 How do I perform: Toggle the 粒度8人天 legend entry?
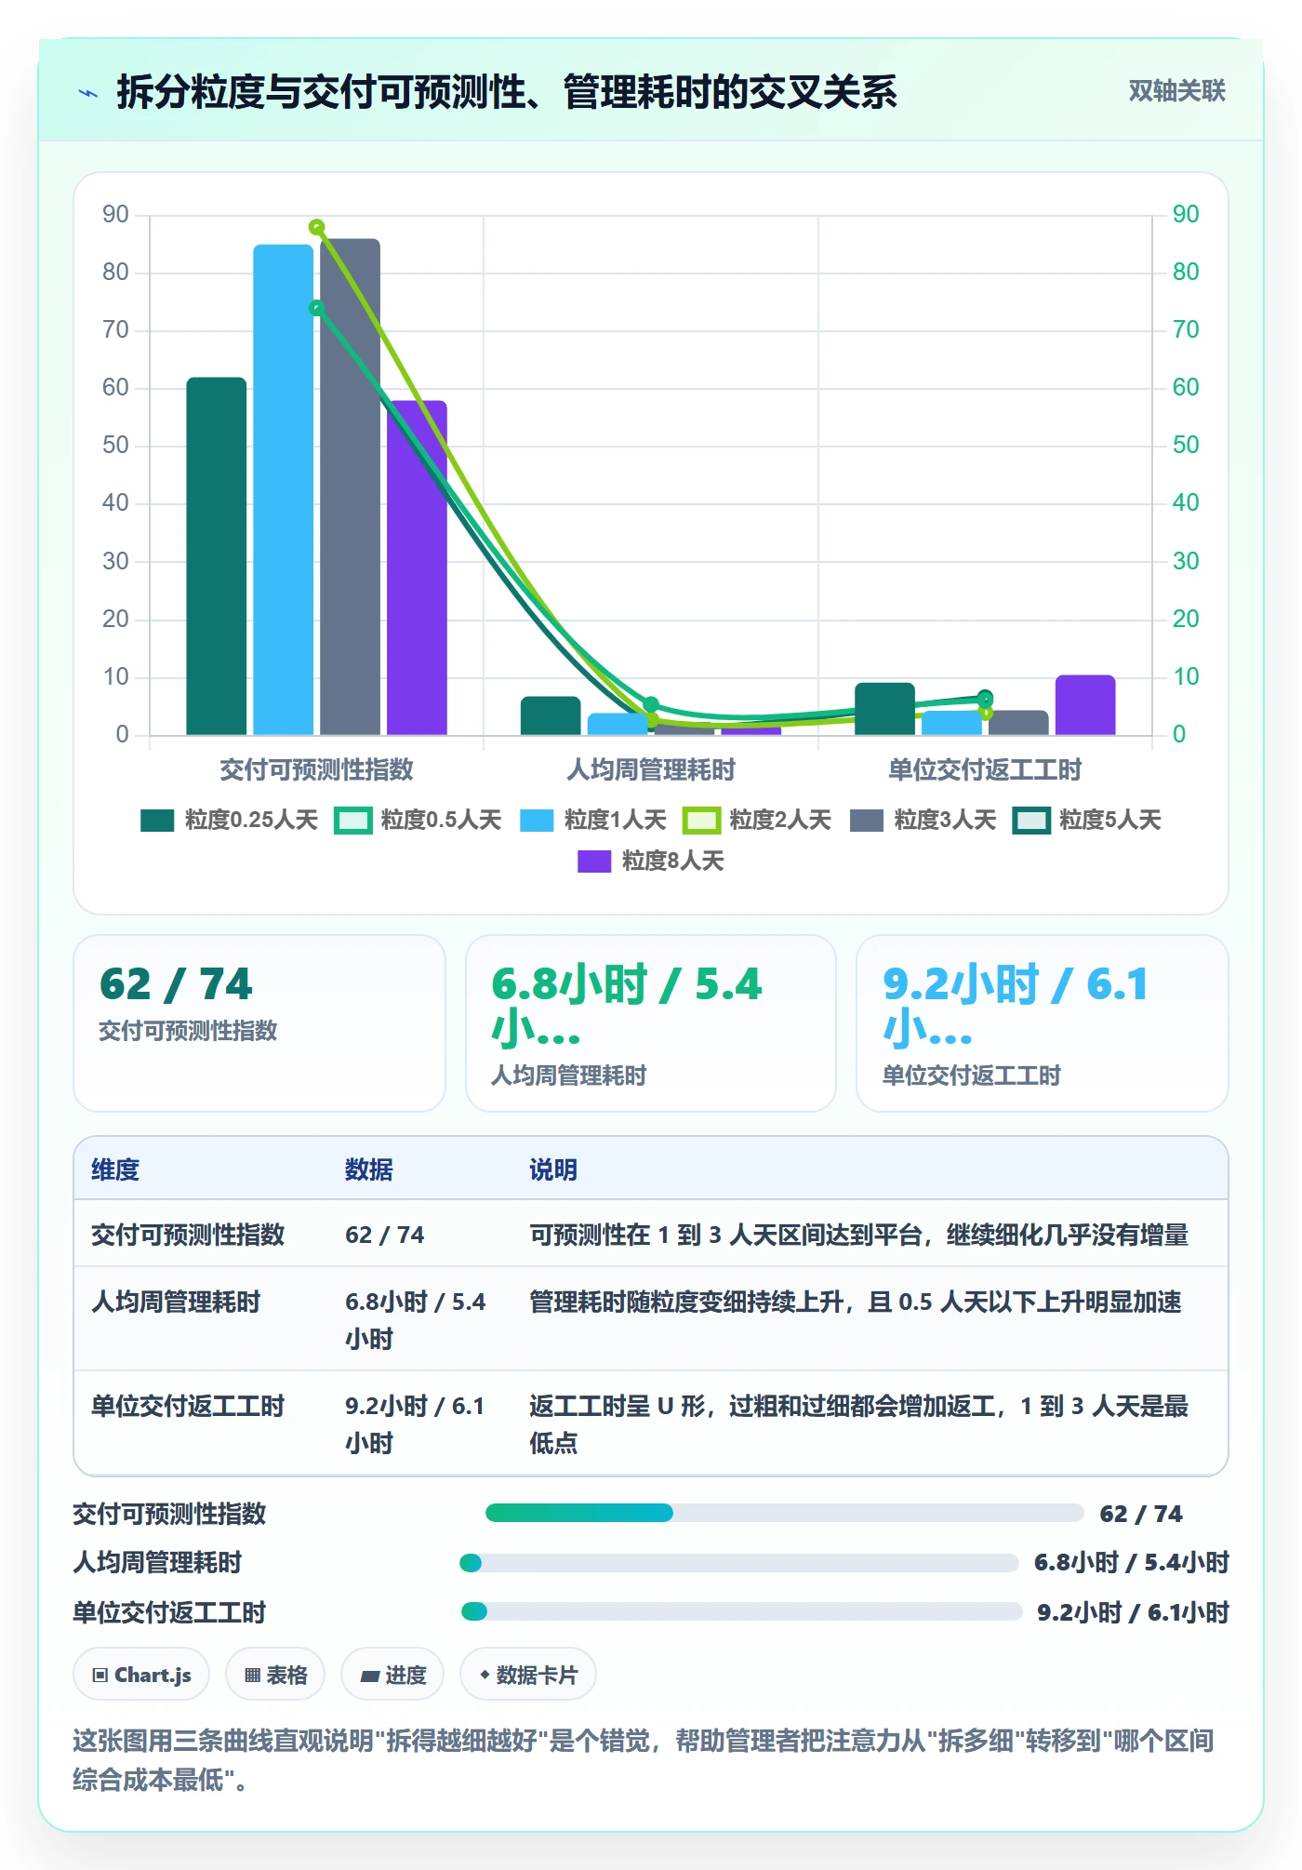650,861
